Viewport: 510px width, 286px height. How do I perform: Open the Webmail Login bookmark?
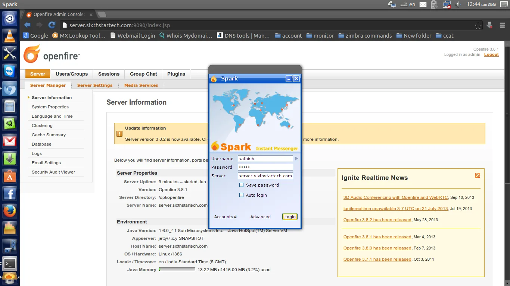click(x=133, y=36)
